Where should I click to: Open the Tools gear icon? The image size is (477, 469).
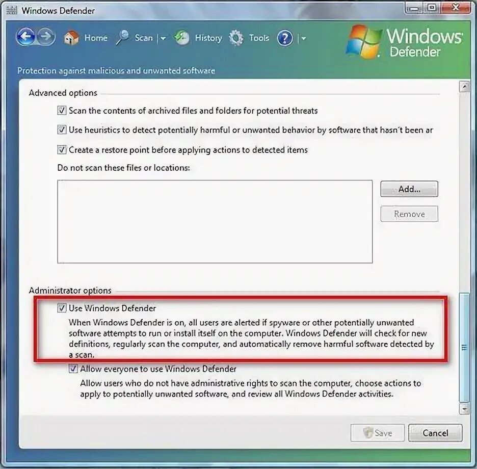coord(236,38)
